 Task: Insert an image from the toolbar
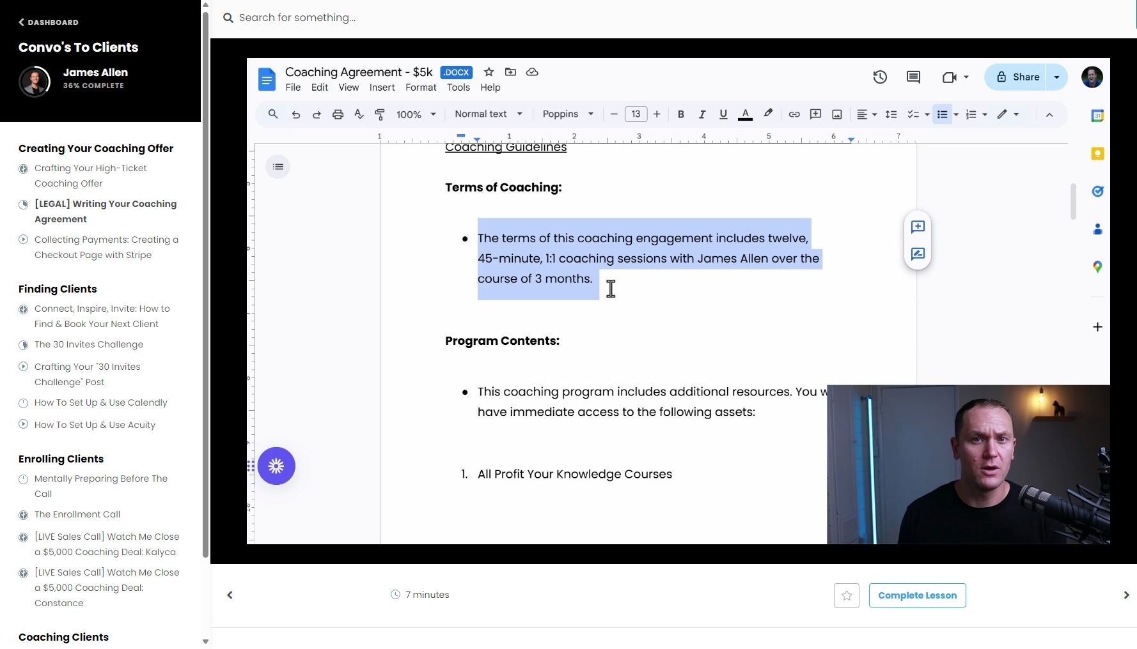(x=836, y=114)
